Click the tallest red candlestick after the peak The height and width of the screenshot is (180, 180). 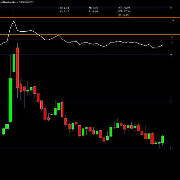coord(17,68)
